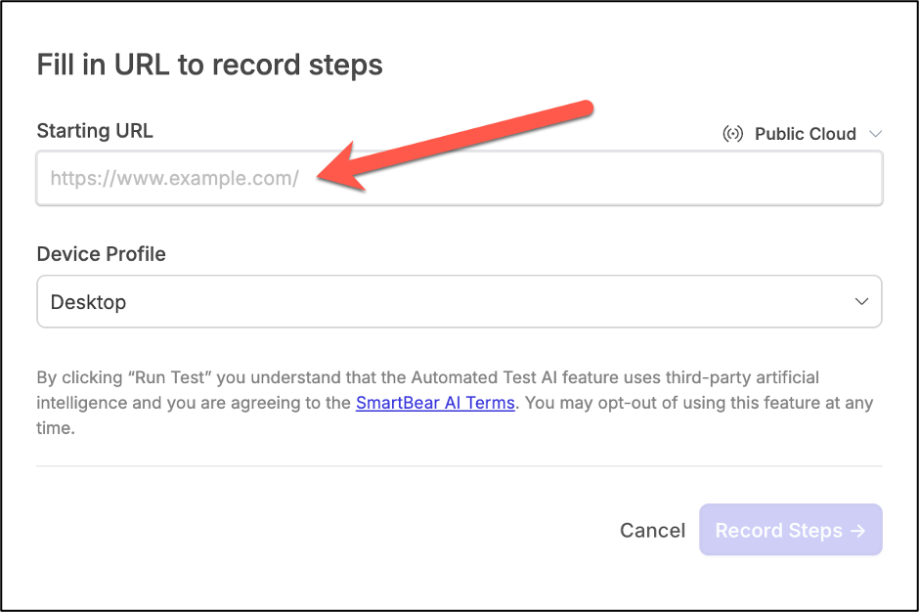919x612 pixels.
Task: Open the SmartBear AI Terms link
Action: click(x=435, y=403)
